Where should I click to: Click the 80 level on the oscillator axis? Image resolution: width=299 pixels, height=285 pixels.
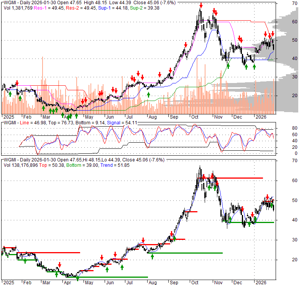(x=295, y=128)
